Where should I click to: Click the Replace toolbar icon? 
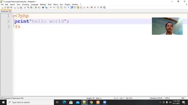tap(46, 7)
